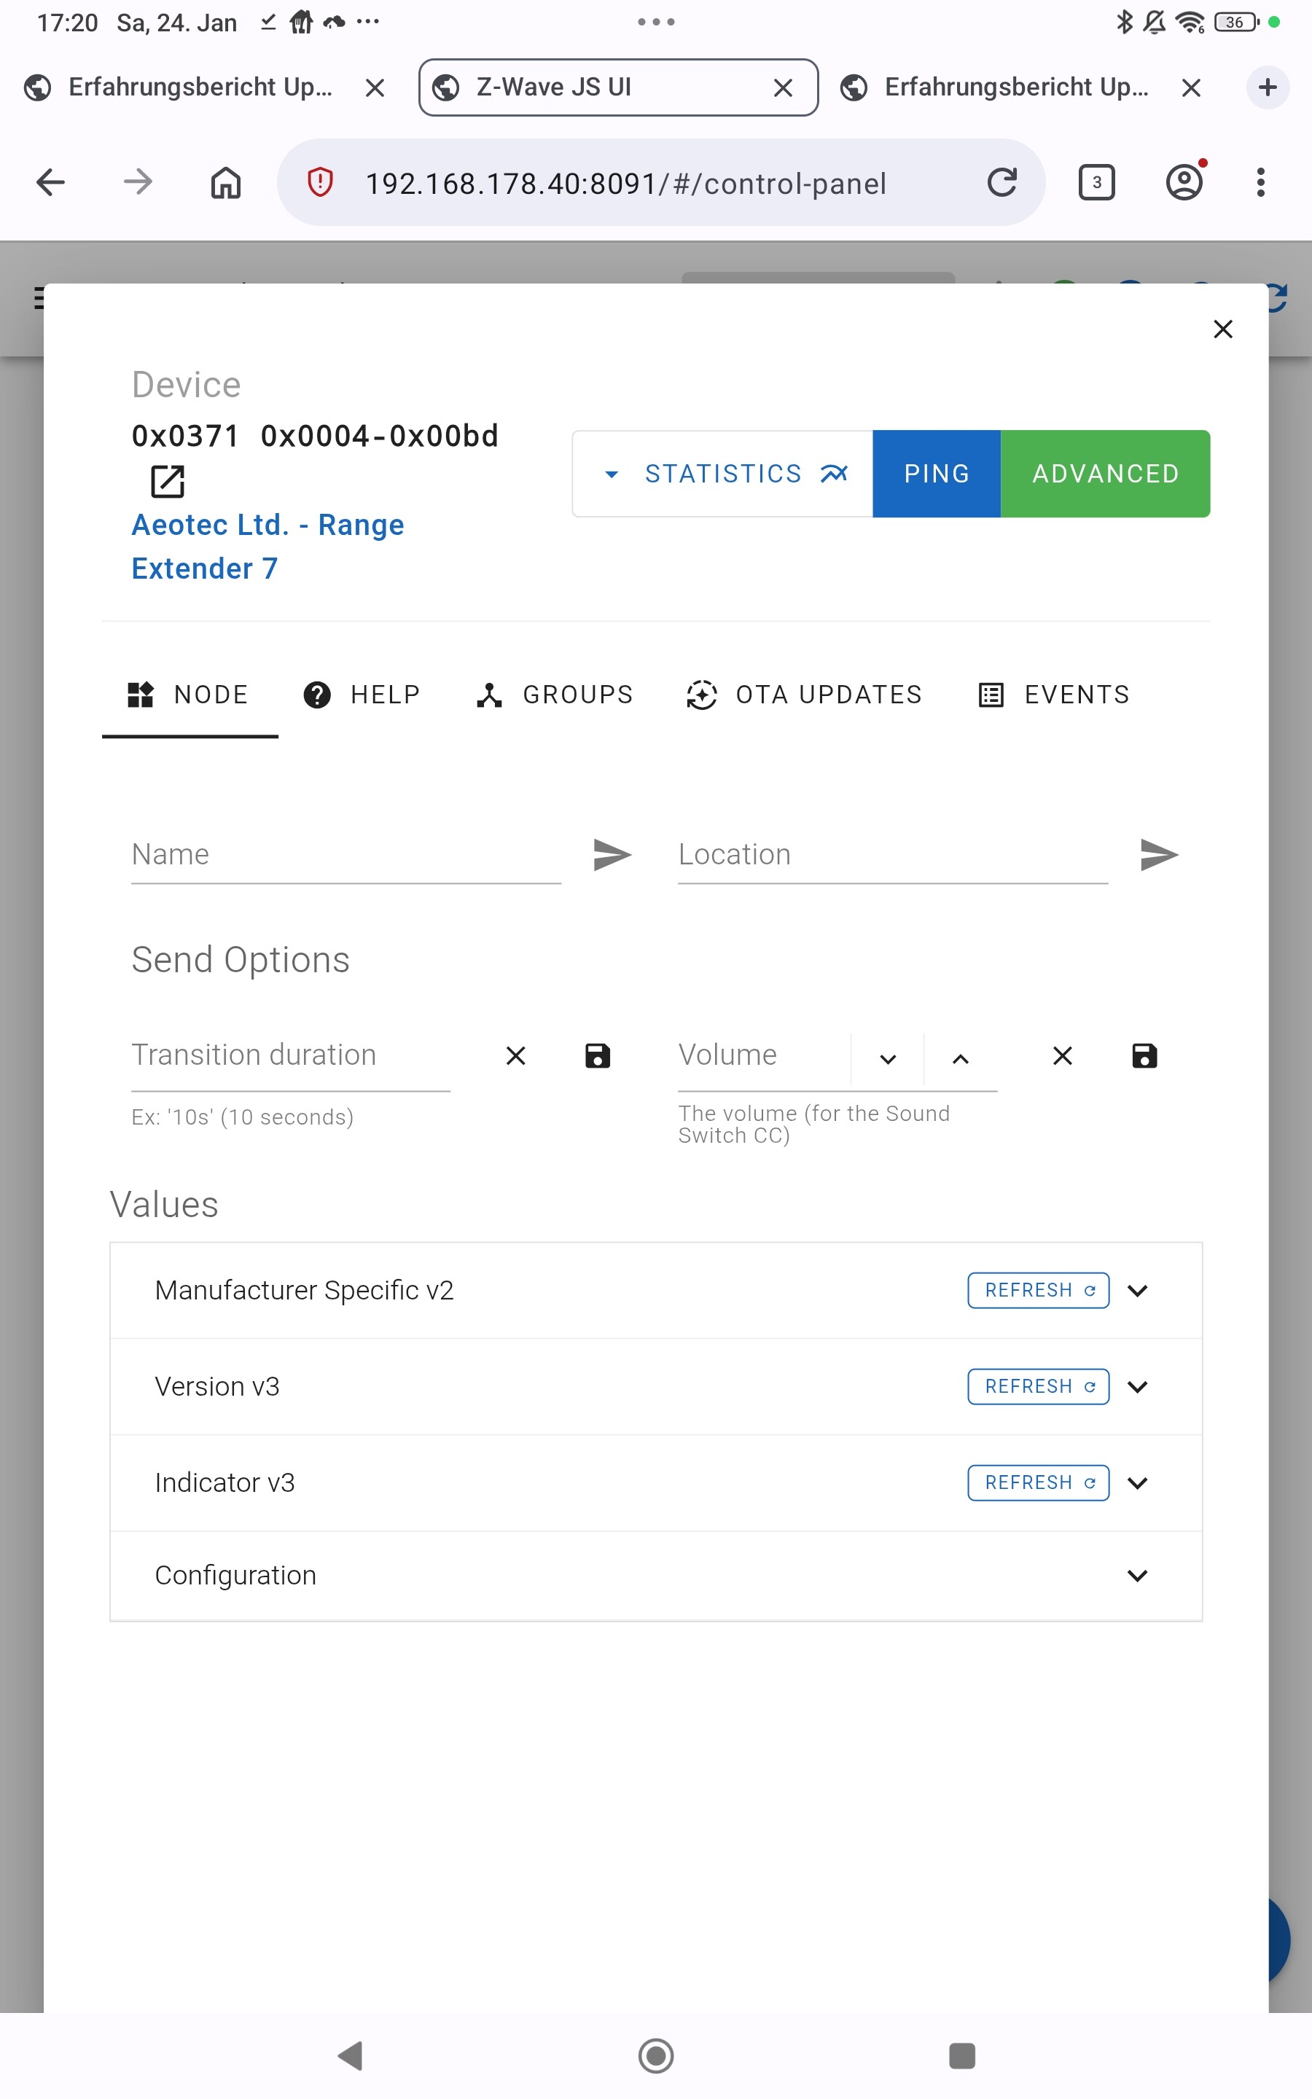This screenshot has height=2099, width=1312.
Task: Save the Transition duration value
Action: click(597, 1055)
